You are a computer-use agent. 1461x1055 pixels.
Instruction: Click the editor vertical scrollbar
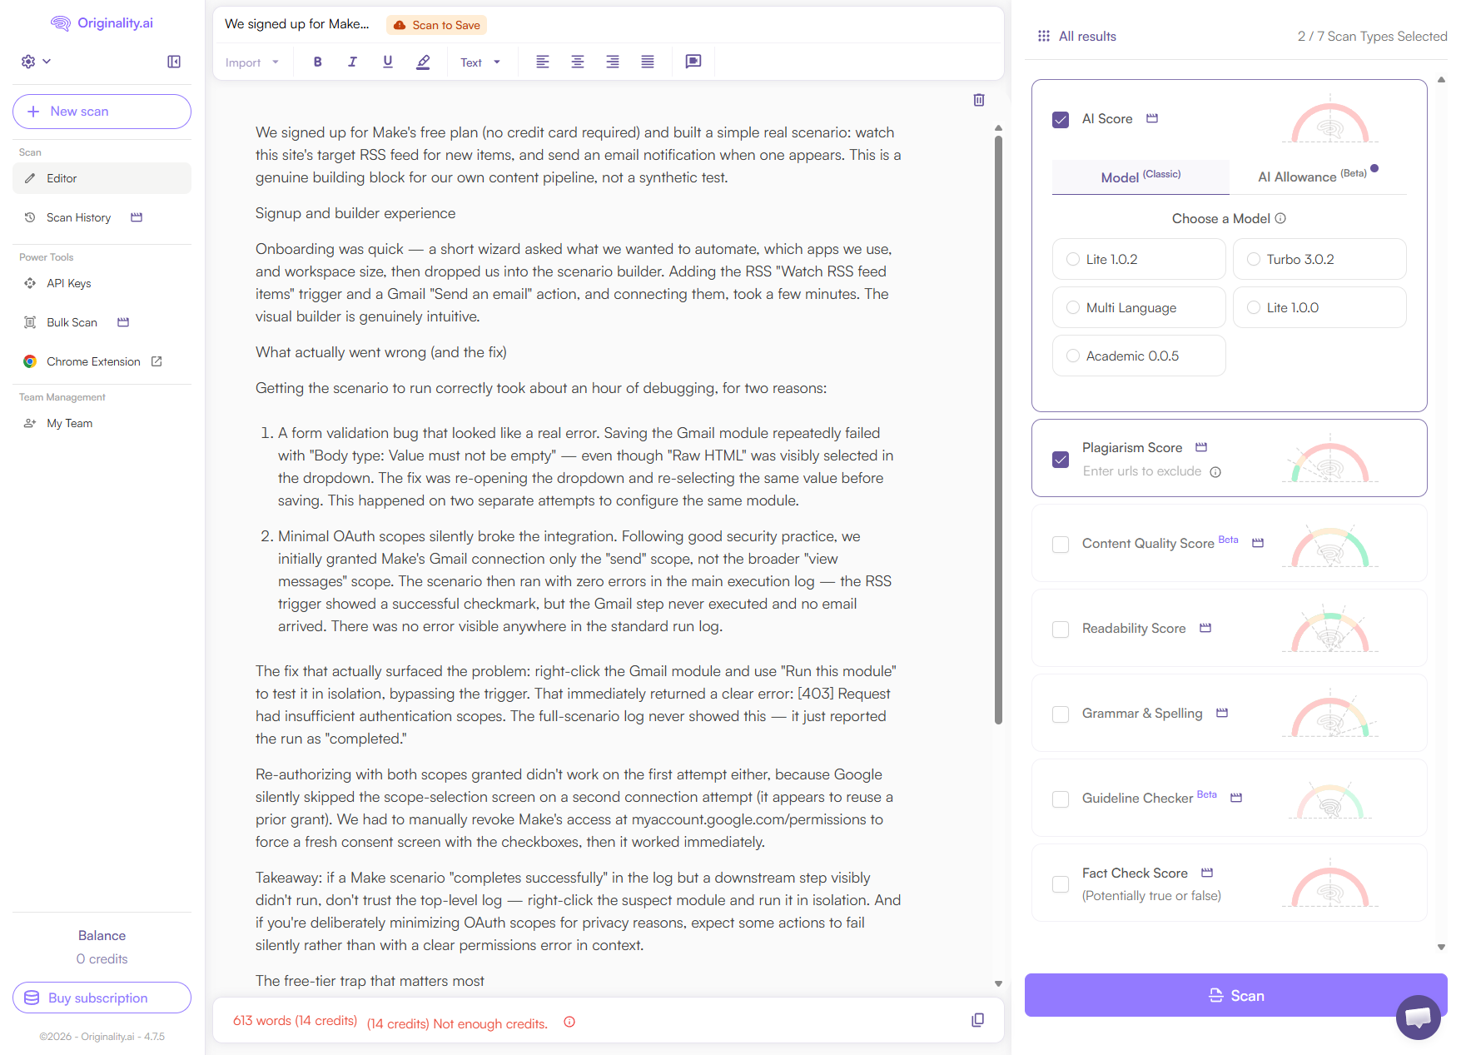coord(998,429)
